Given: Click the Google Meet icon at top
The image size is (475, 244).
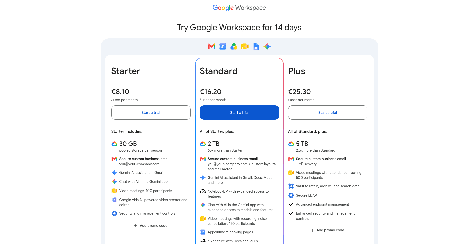Looking at the screenshot, I should point(245,46).
